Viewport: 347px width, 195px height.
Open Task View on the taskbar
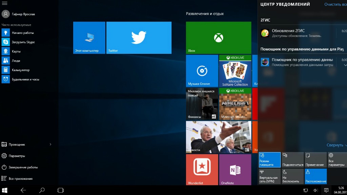pyautogui.click(x=60, y=190)
